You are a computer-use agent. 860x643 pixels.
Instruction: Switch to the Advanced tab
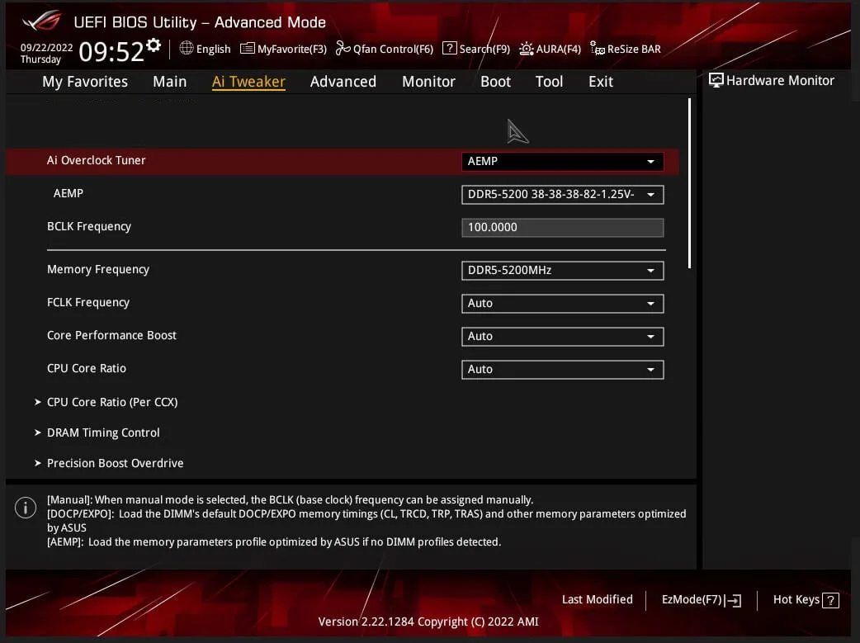click(343, 82)
